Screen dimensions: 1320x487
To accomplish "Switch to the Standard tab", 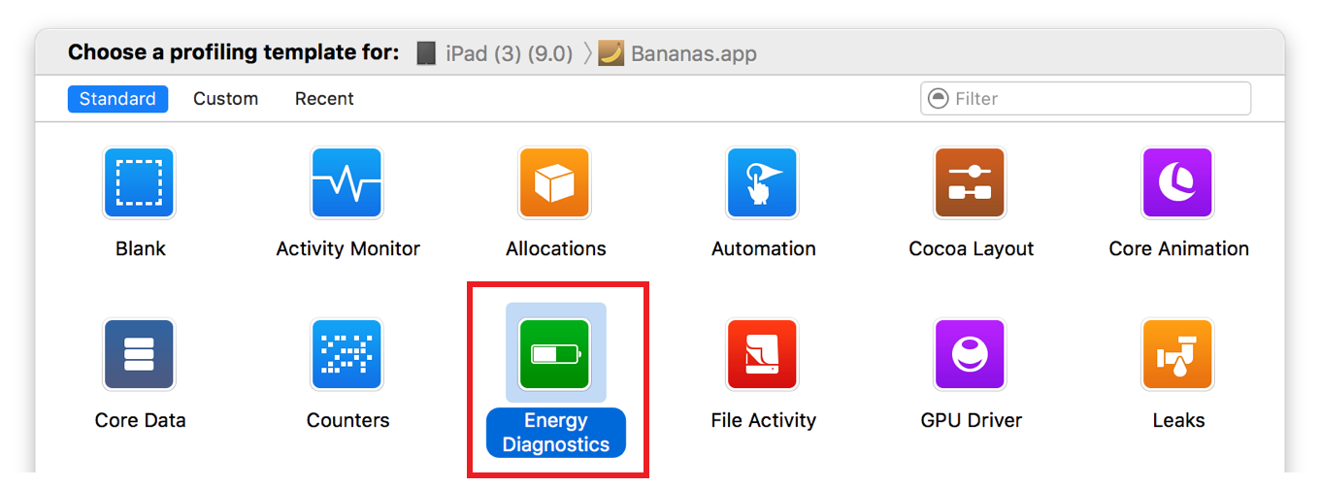I will [x=117, y=99].
